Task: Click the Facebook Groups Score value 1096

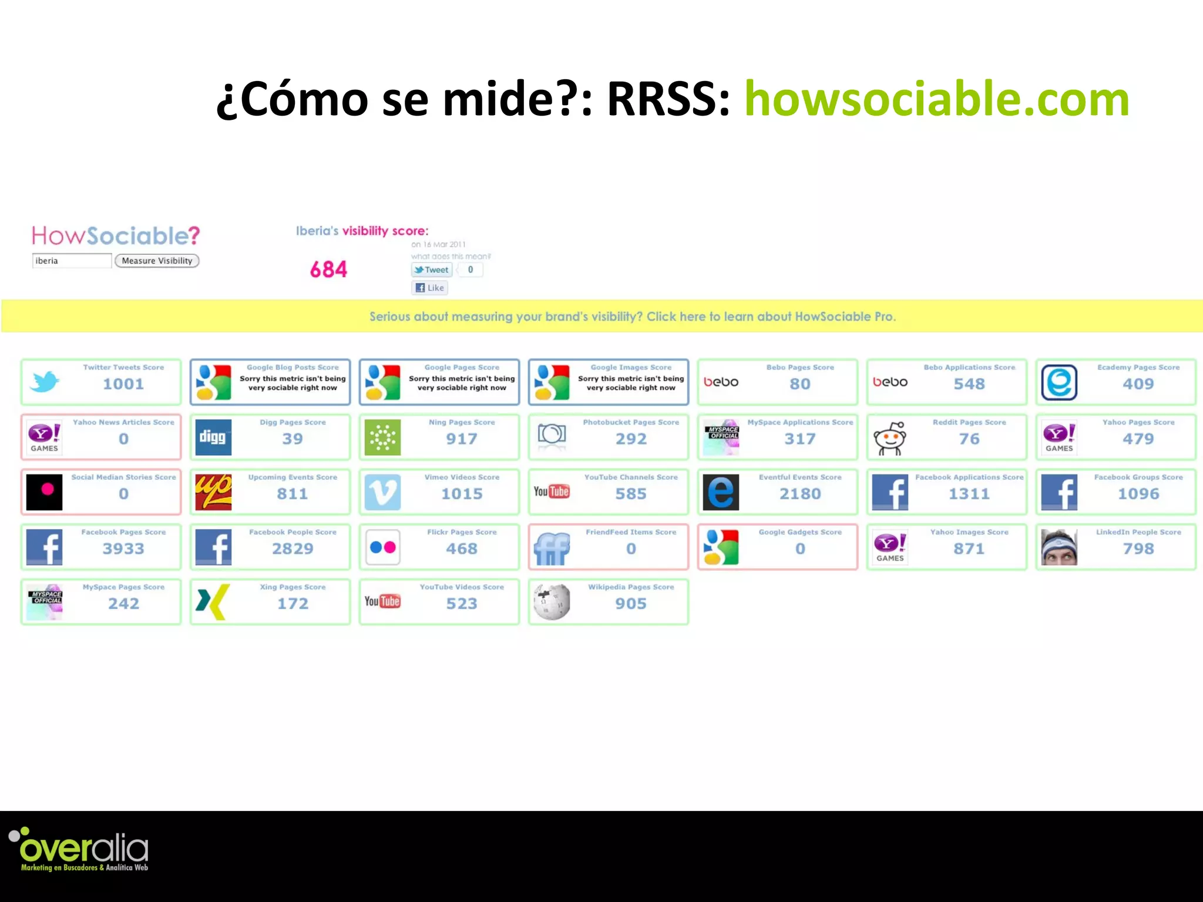Action: point(1138,494)
